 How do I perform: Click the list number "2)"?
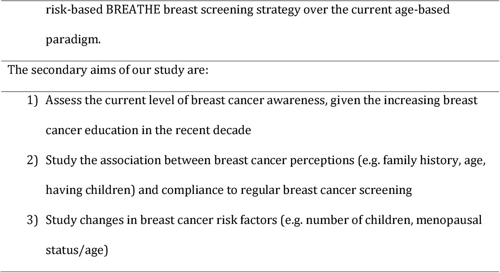33,160
